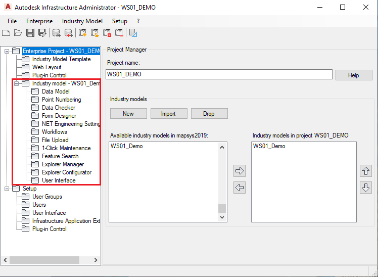Select 1-Click Maintenance tree item
The height and width of the screenshot is (277, 378).
point(66,148)
